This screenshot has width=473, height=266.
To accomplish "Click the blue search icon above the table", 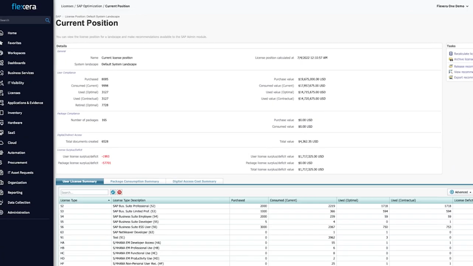I will (113, 192).
